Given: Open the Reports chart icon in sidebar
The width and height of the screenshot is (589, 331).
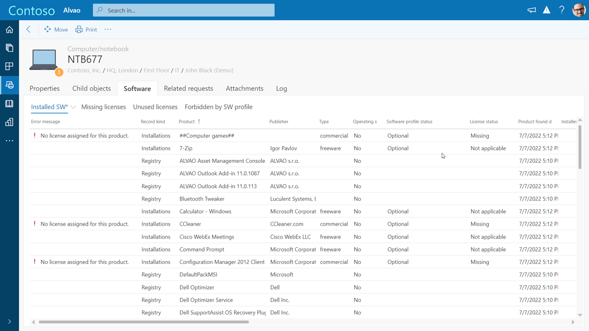Looking at the screenshot, I should pos(9,122).
